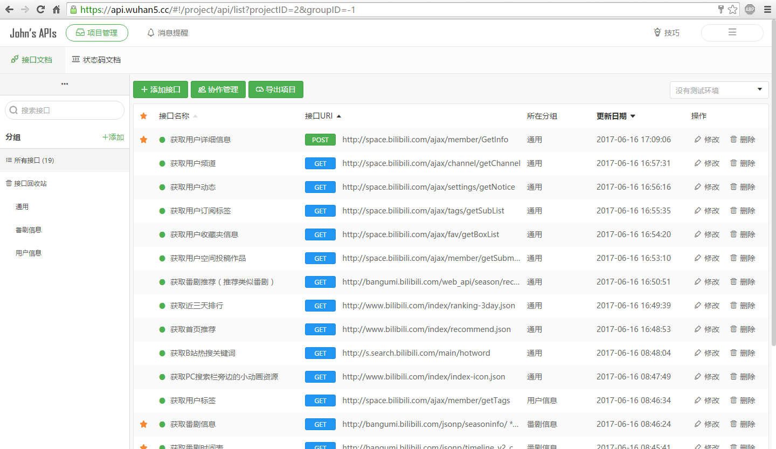Click the 搜索接口 search field
Screen dimensions: 776x449
[65, 110]
